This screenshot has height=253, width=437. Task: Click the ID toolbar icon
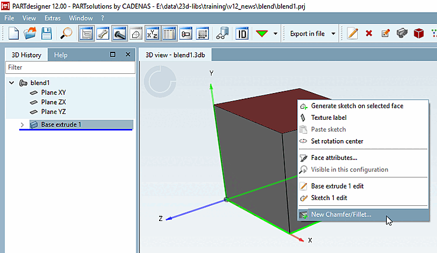[242, 34]
